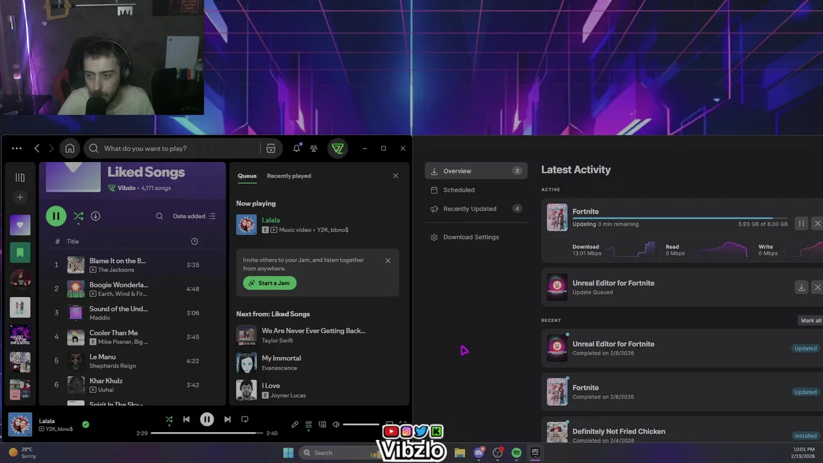
Task: Open Spotify notifications bell
Action: pyautogui.click(x=296, y=149)
